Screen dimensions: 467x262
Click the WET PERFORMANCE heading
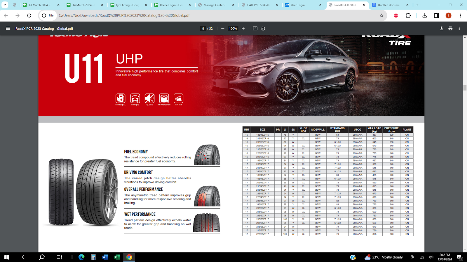point(140,214)
